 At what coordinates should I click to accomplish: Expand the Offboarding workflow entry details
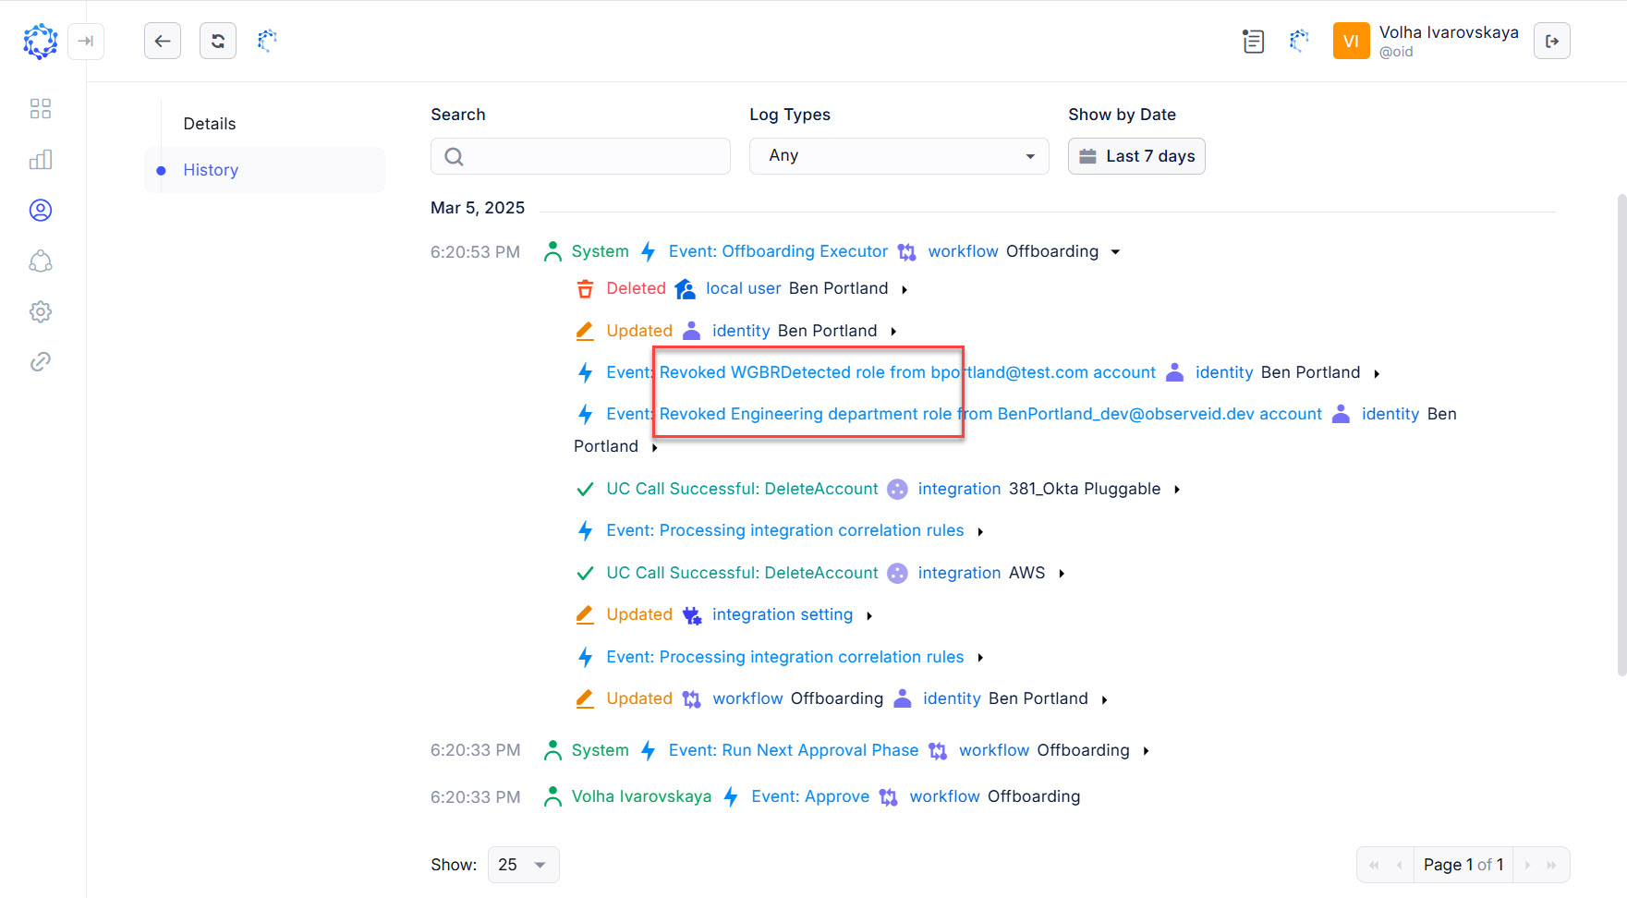point(1115,251)
